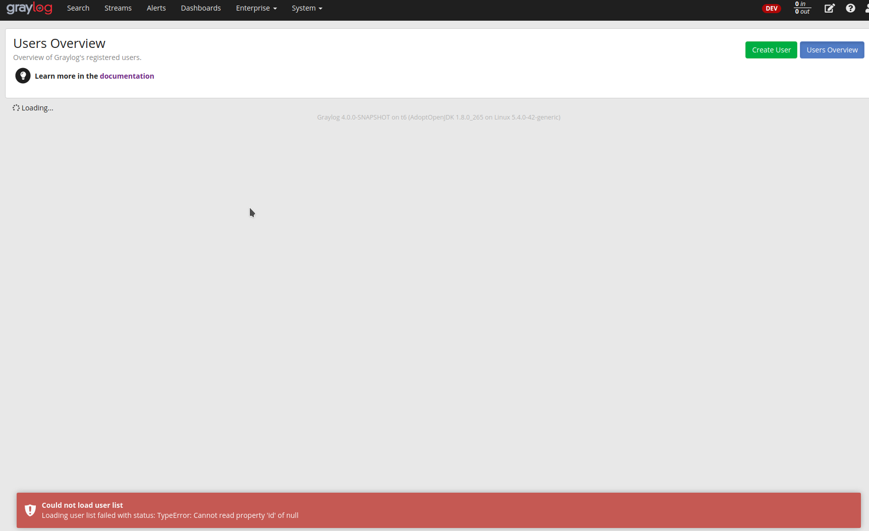Open the user profile icon
This screenshot has width=869, height=531.
pyautogui.click(x=866, y=8)
